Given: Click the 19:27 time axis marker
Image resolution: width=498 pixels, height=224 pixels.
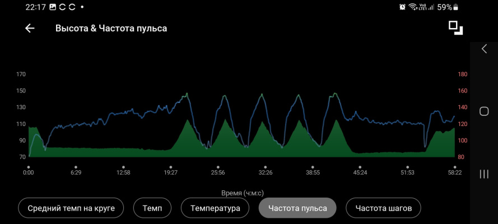Looking at the screenshot, I should 170,172.
